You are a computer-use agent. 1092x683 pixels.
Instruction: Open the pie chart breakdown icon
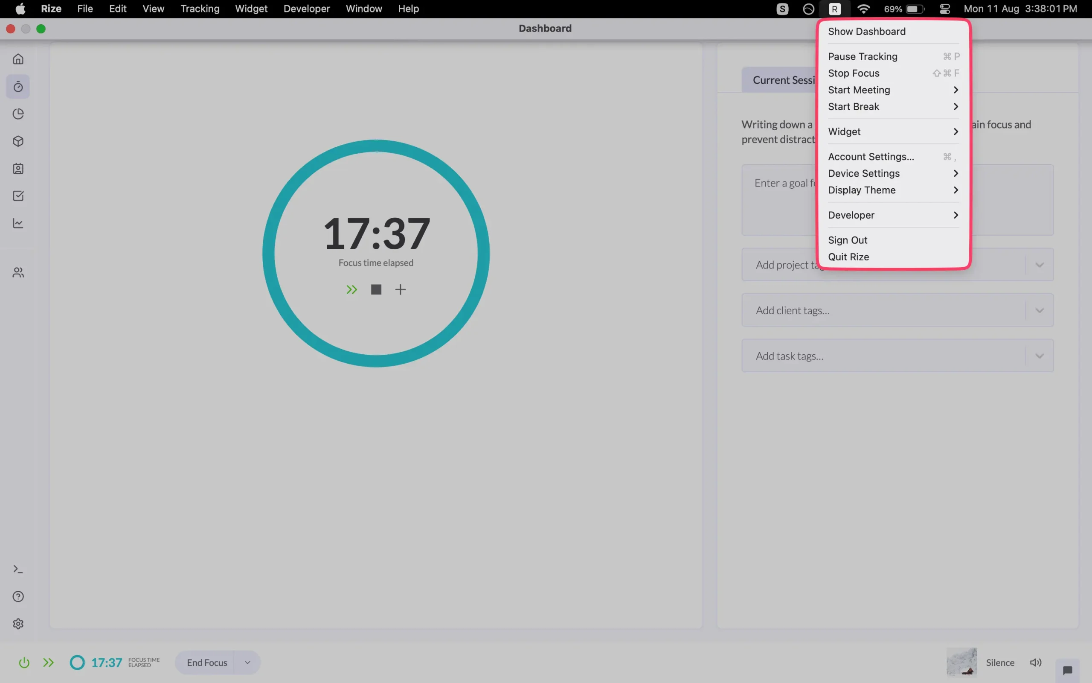tap(18, 114)
